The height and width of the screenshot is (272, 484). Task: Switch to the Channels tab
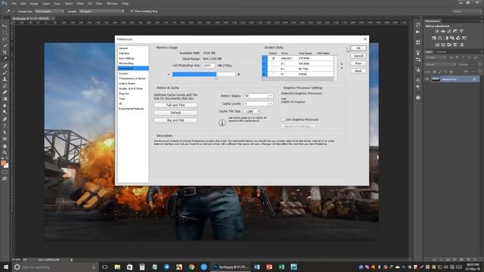point(441,52)
